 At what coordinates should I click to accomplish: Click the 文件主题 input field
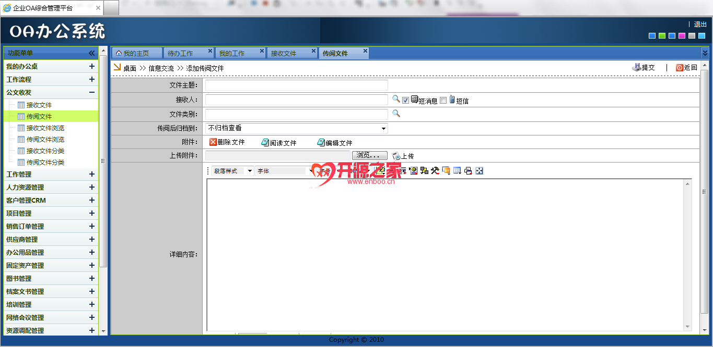[x=296, y=85]
